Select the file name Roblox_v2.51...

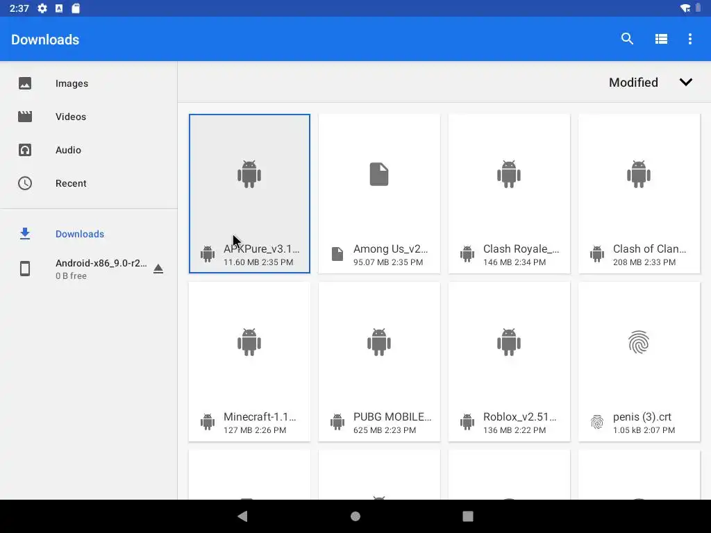click(519, 417)
